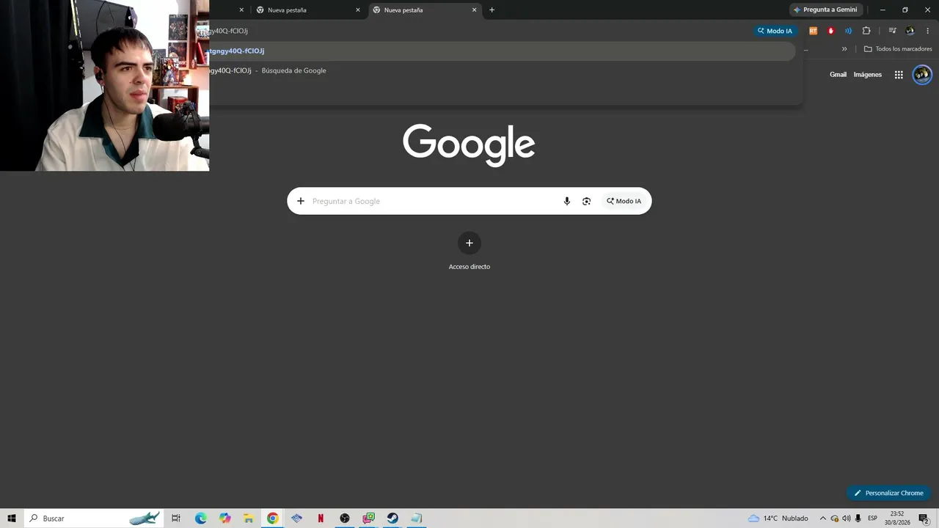Choose the Búsqueda de Google suggestion

[502, 70]
